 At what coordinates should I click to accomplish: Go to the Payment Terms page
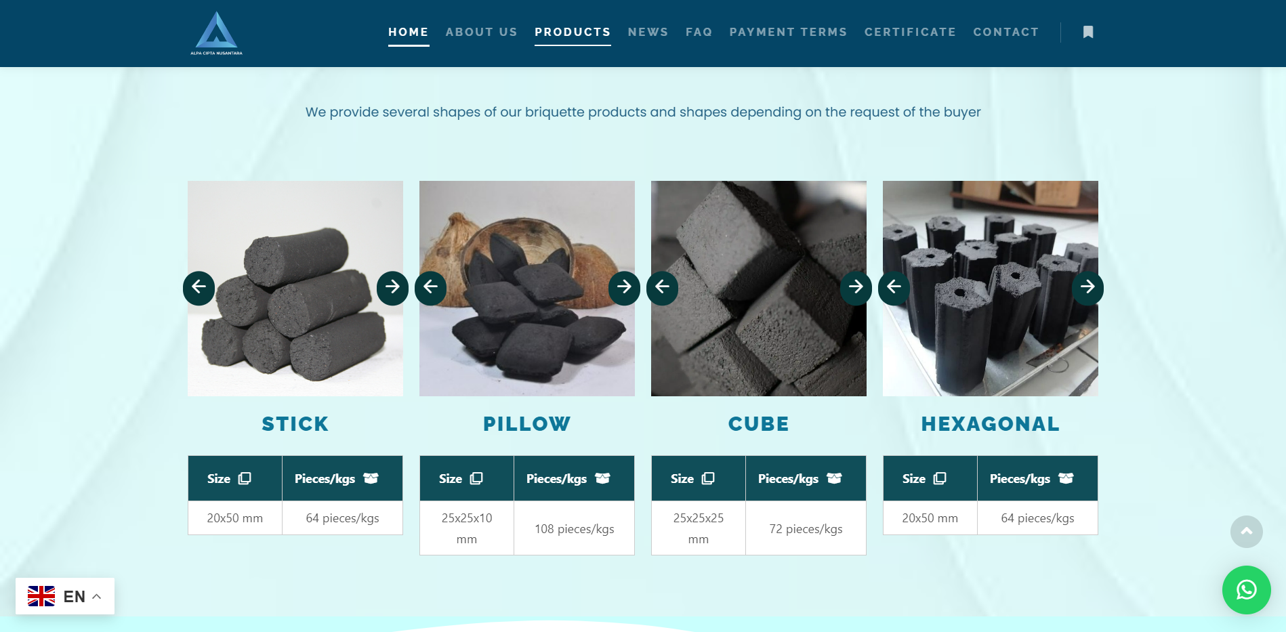tap(788, 32)
